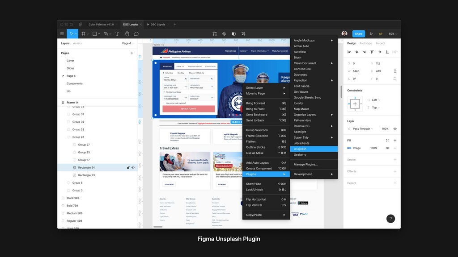Open the fill styles grid icon

pyautogui.click(x=387, y=141)
